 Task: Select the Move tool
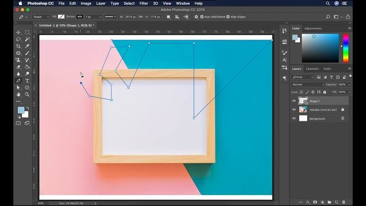click(18, 32)
